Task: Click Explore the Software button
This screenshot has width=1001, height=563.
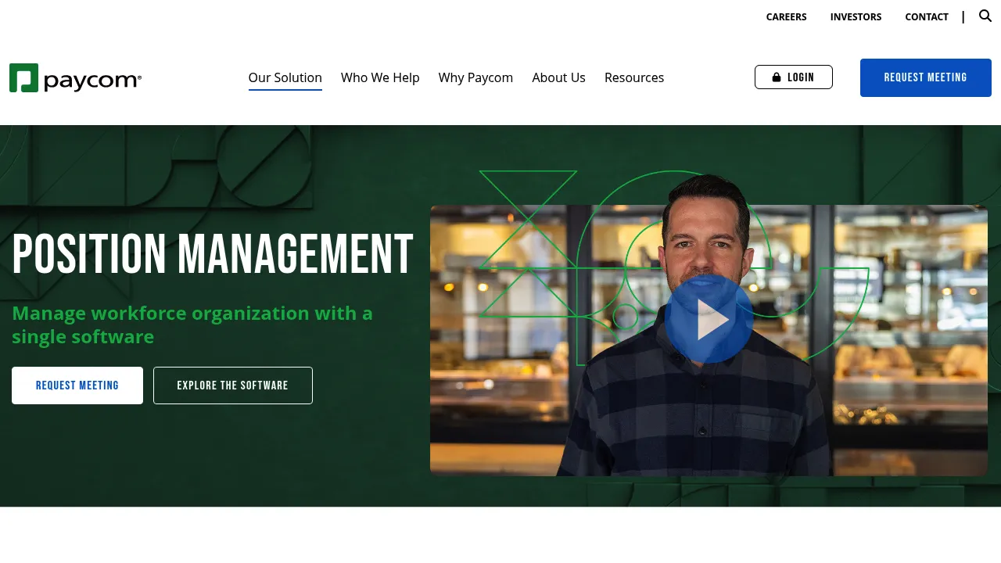Action: [x=233, y=385]
